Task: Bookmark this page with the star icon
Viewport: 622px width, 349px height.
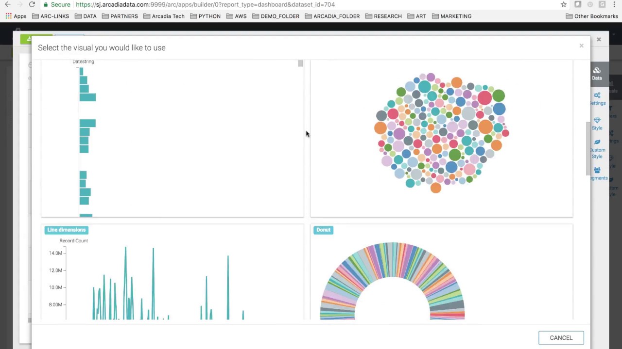Action: (564, 4)
